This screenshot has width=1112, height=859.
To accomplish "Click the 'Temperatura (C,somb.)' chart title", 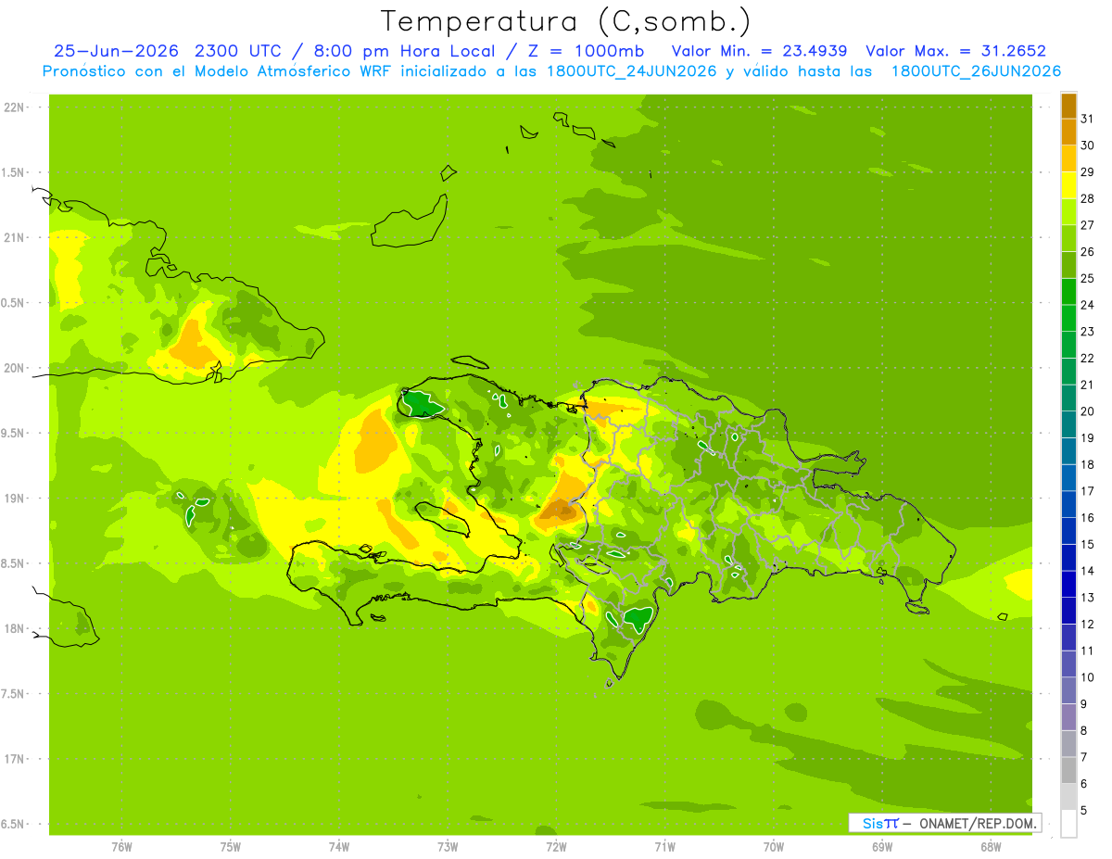I will 566,21.
